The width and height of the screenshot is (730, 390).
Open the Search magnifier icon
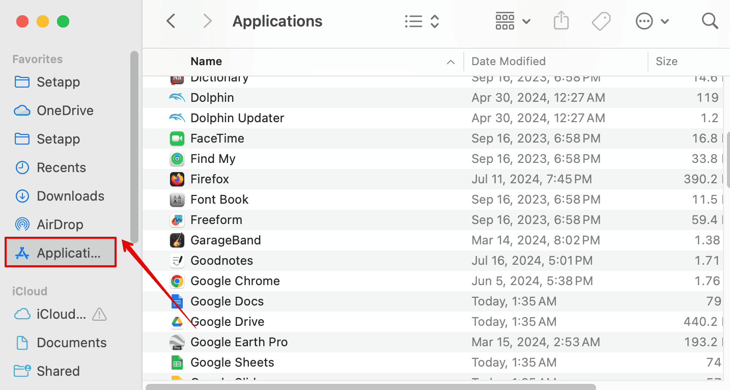pos(709,21)
